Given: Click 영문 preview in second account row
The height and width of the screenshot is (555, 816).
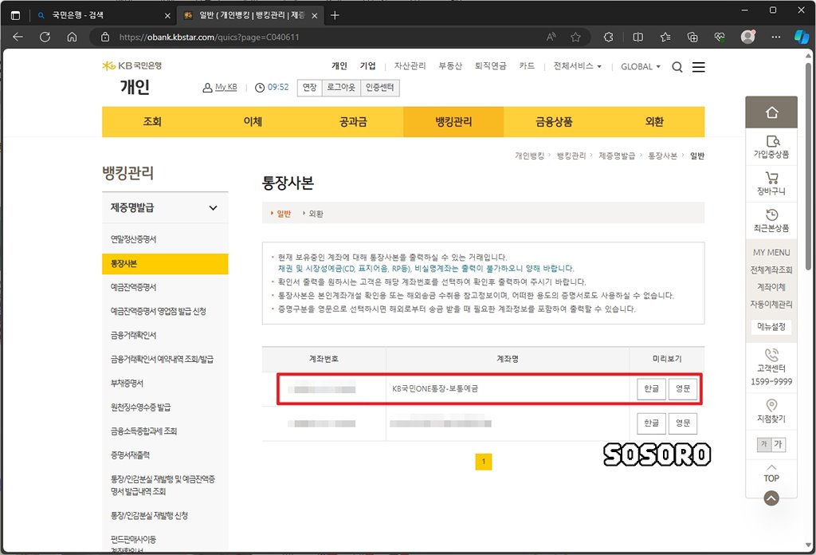Looking at the screenshot, I should click(x=683, y=423).
